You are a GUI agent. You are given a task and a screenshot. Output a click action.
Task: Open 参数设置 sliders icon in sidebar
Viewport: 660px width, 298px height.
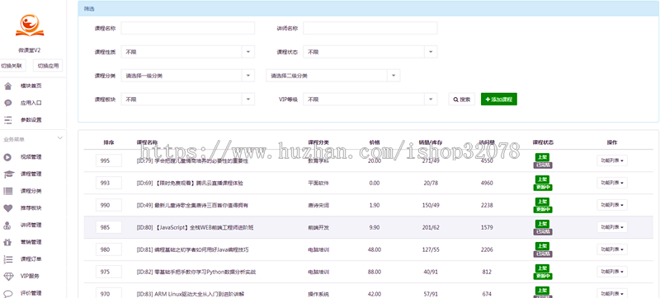point(7,120)
